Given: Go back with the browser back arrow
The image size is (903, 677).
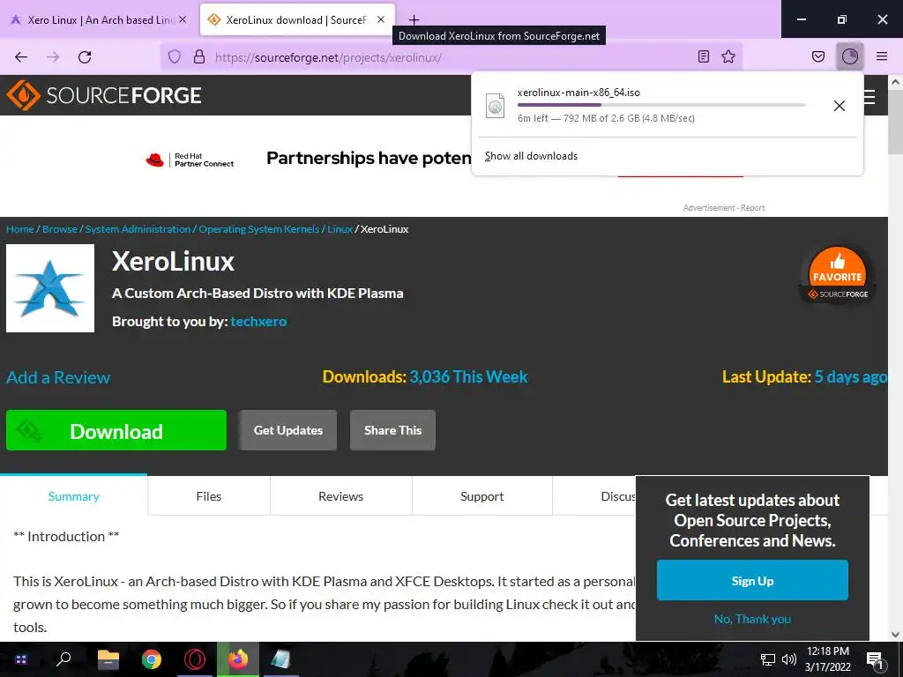Looking at the screenshot, I should pos(21,57).
